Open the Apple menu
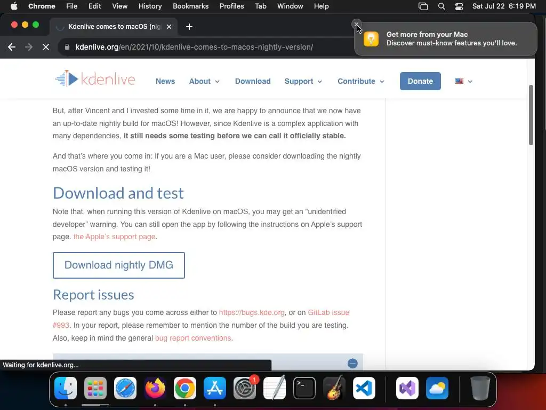Viewport: 546px width, 410px height. tap(14, 6)
